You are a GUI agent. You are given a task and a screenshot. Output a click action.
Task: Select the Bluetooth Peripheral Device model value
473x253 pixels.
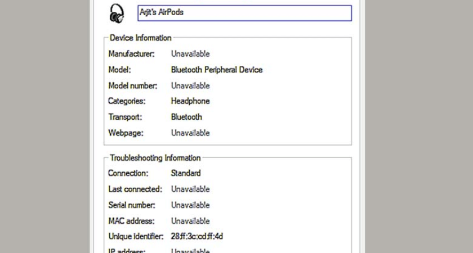[x=217, y=70]
